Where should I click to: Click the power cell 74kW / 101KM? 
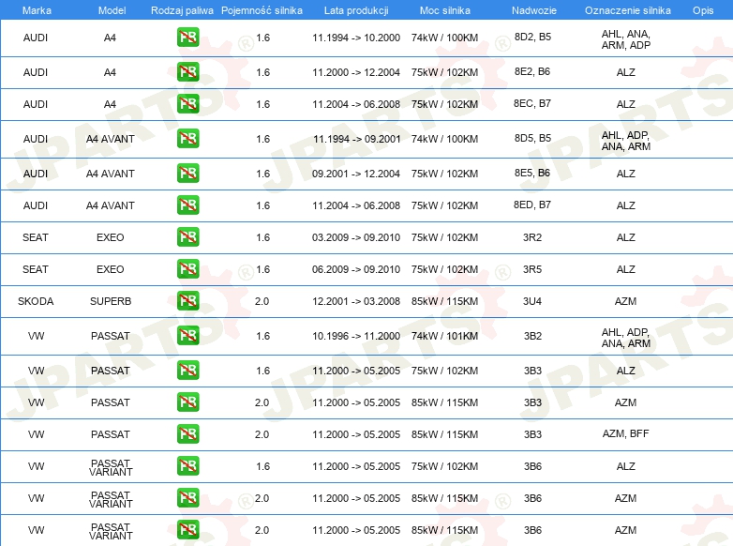coord(444,336)
